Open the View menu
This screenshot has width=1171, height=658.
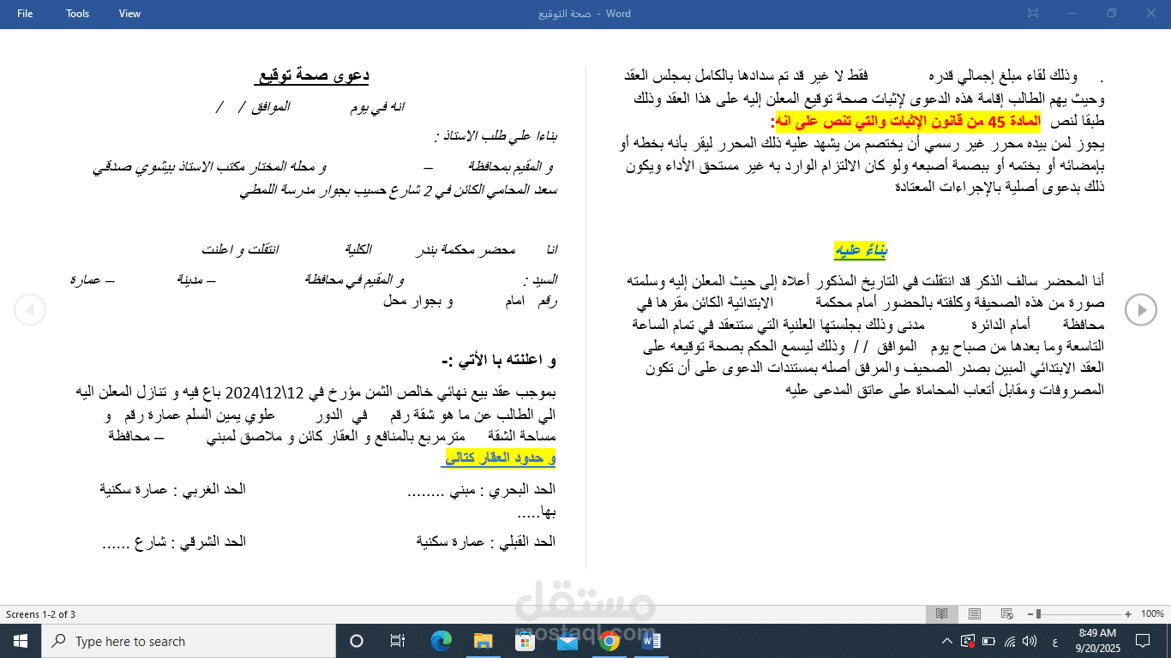point(130,14)
